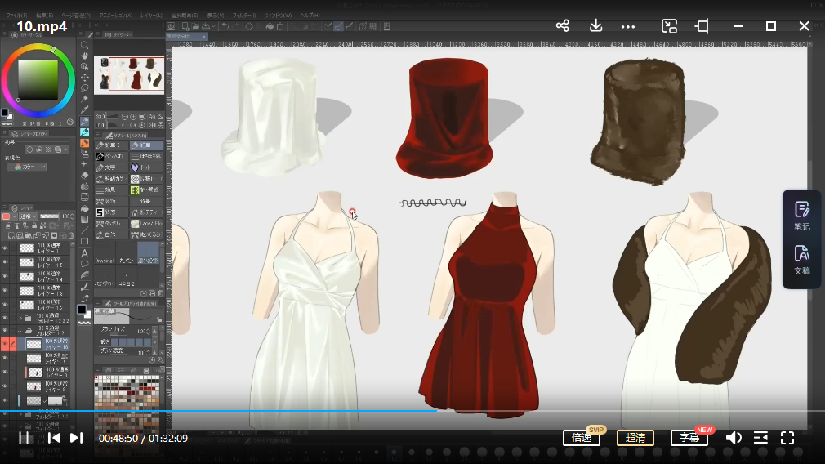Enable picture-in-picture mini player mode

669,26
